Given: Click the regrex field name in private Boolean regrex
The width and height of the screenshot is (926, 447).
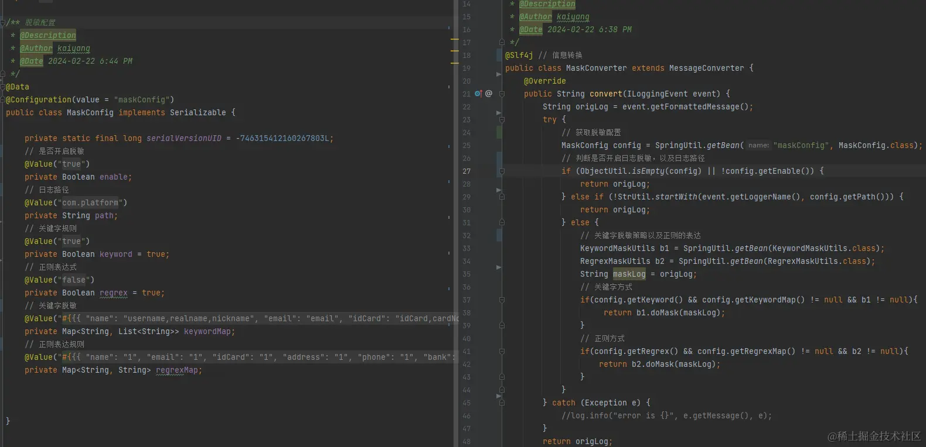Looking at the screenshot, I should point(114,293).
